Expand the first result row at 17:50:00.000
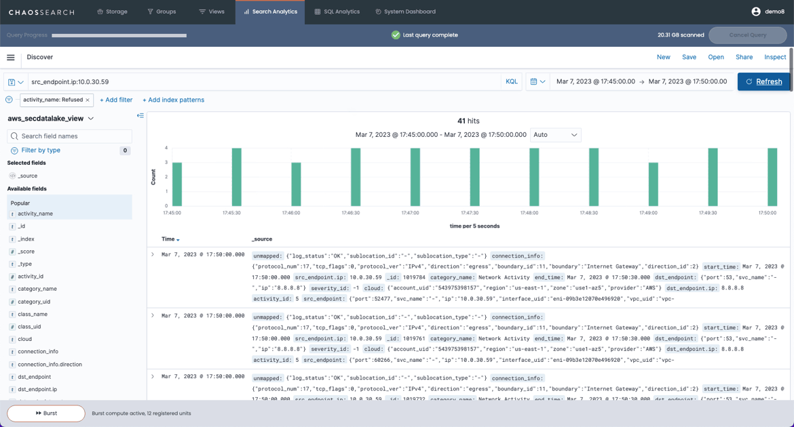The height and width of the screenshot is (427, 794). tap(153, 254)
